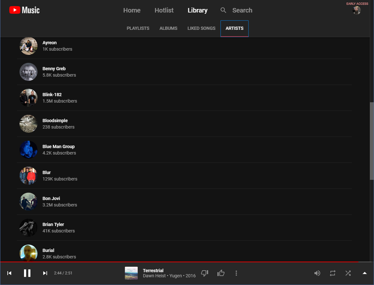The image size is (374, 285).
Task: Click the Bloodsimple artist name
Action: (x=55, y=121)
